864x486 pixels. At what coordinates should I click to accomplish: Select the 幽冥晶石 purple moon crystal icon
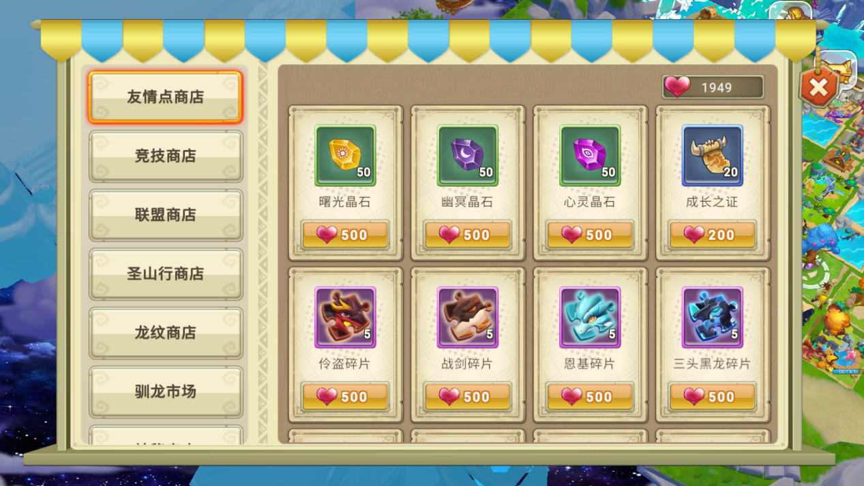[x=468, y=155]
